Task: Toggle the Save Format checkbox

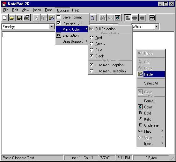Action: (x=58, y=17)
